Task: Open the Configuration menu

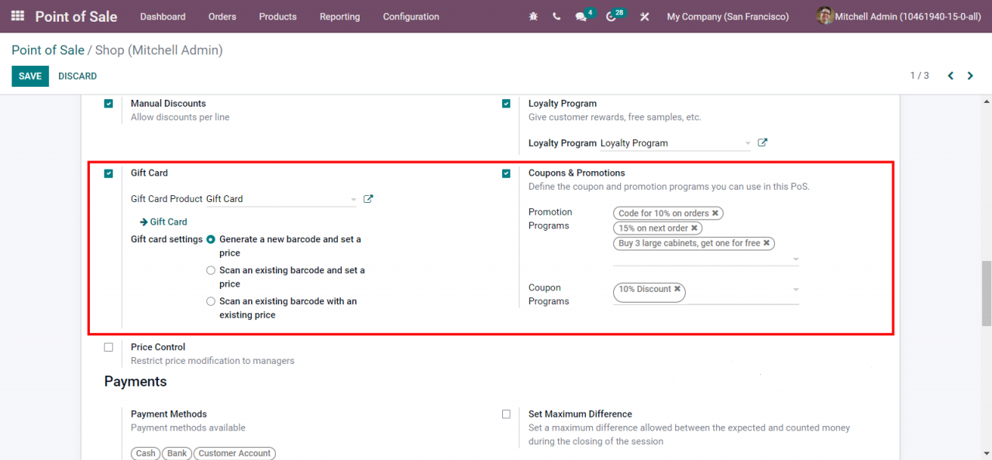Action: pyautogui.click(x=411, y=16)
